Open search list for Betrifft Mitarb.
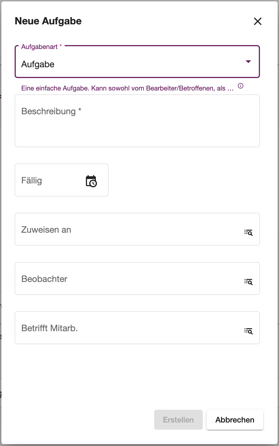This screenshot has height=446, width=279. point(248,331)
